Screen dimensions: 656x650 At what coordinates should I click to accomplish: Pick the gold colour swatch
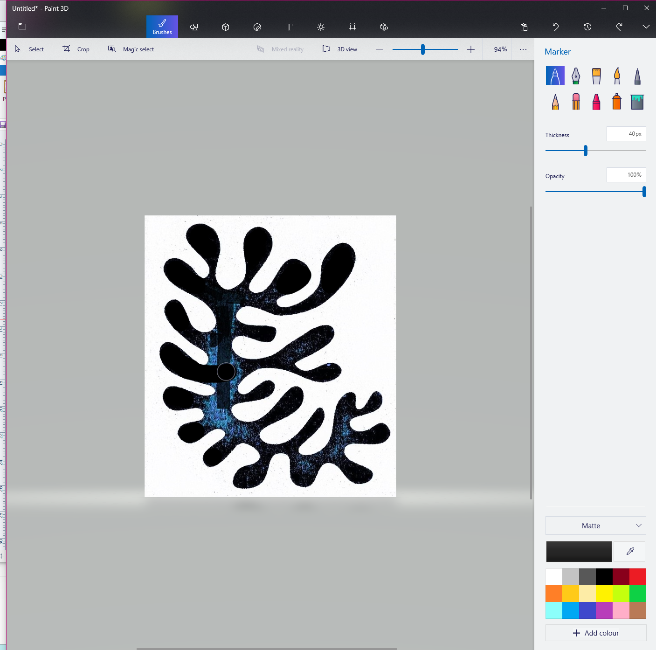[571, 594]
